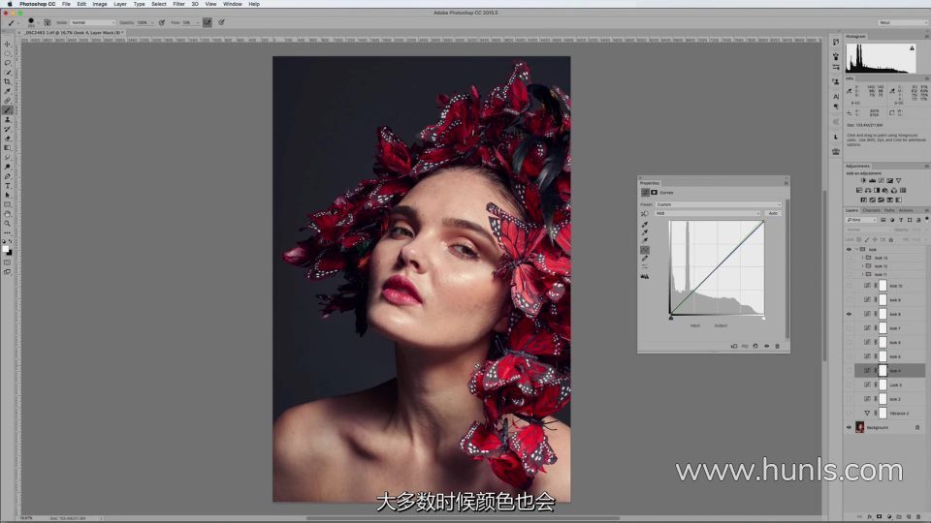Screen dimensions: 931x523
Task: Click the on-image adjustment hand tool in Curves
Action: pos(644,213)
